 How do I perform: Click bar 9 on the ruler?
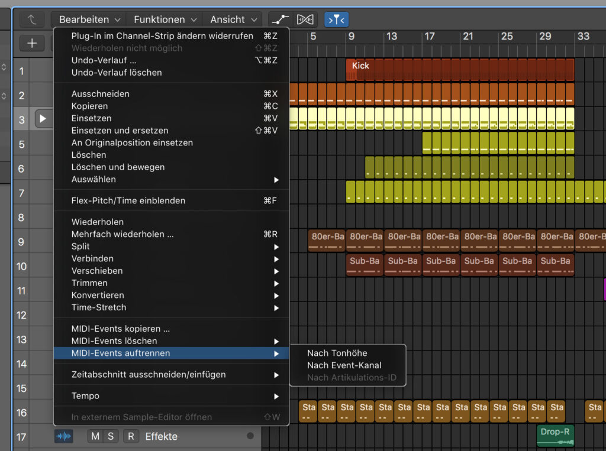352,36
